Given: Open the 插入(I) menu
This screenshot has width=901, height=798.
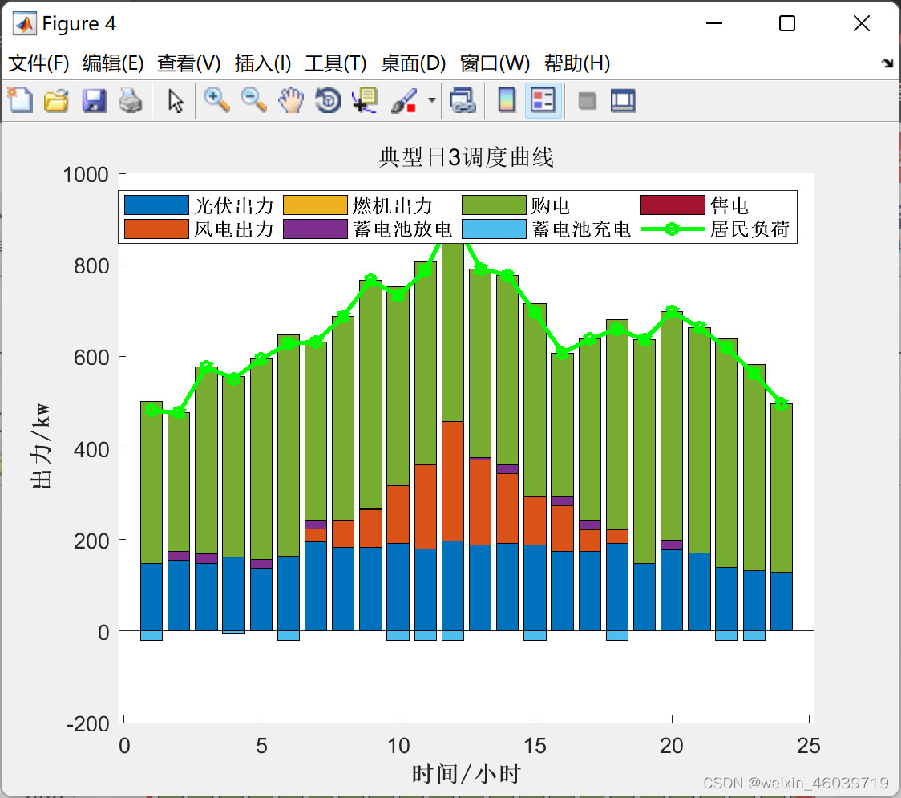Looking at the screenshot, I should coord(263,63).
